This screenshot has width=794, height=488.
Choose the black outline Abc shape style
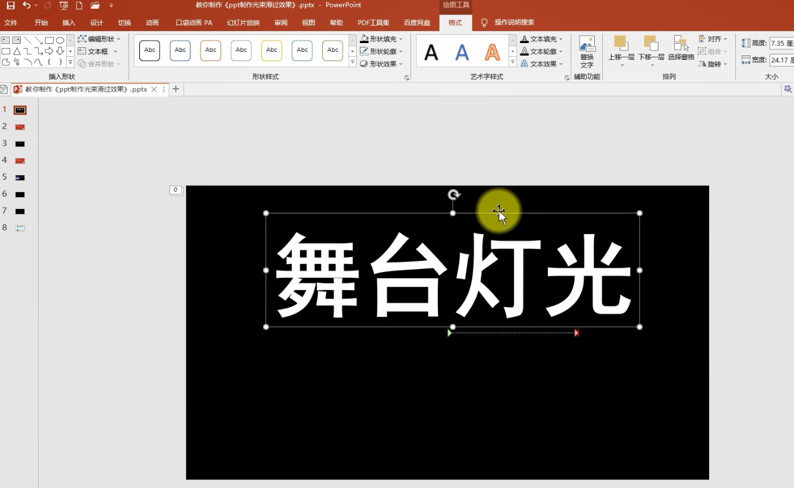[150, 51]
